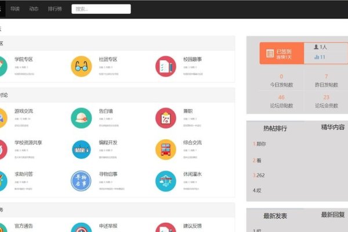Image resolution: width=348 pixels, height=232 pixels.
Task: Open the 学校资源共享 forum link
Action: 28,143
